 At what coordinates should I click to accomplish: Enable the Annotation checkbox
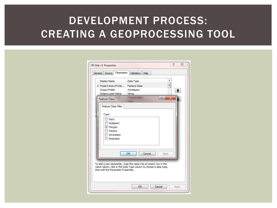pyautogui.click(x=106, y=135)
